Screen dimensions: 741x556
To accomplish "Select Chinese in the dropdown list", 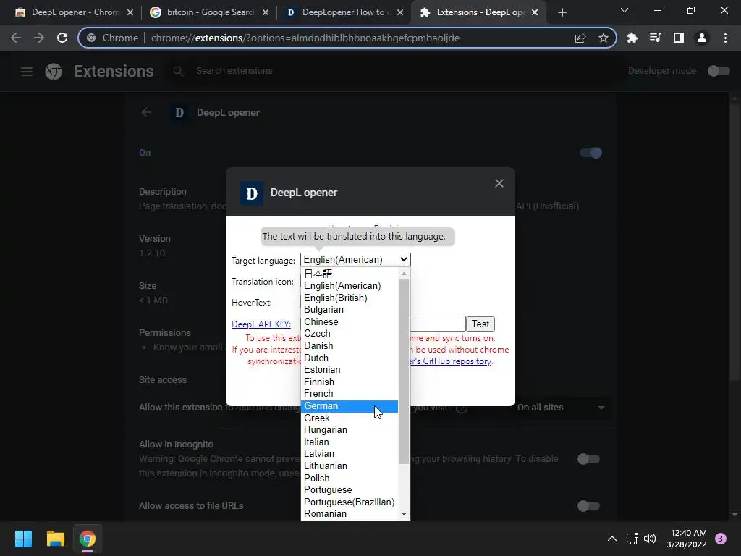I will [350, 322].
